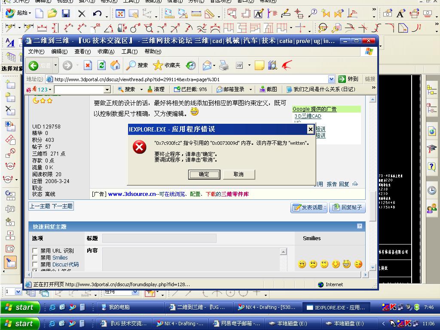Click the IE History clock icon

point(191,65)
